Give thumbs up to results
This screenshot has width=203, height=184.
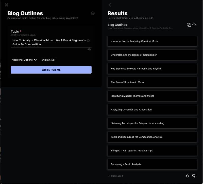pyautogui.click(x=187, y=176)
